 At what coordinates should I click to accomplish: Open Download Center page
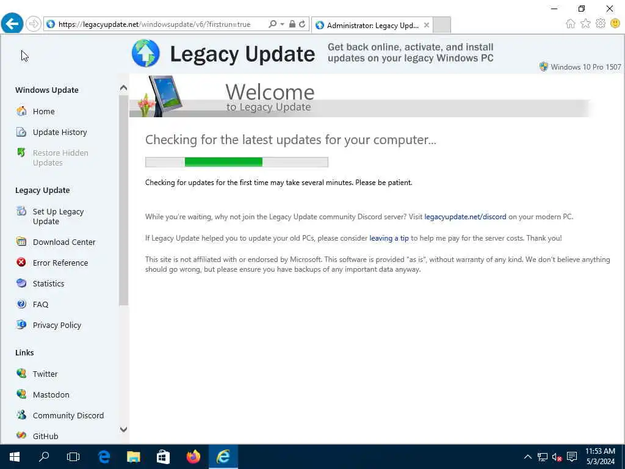(x=64, y=242)
